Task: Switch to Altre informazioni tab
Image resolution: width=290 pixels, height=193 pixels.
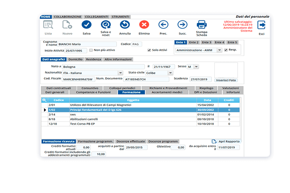Action: (x=118, y=59)
